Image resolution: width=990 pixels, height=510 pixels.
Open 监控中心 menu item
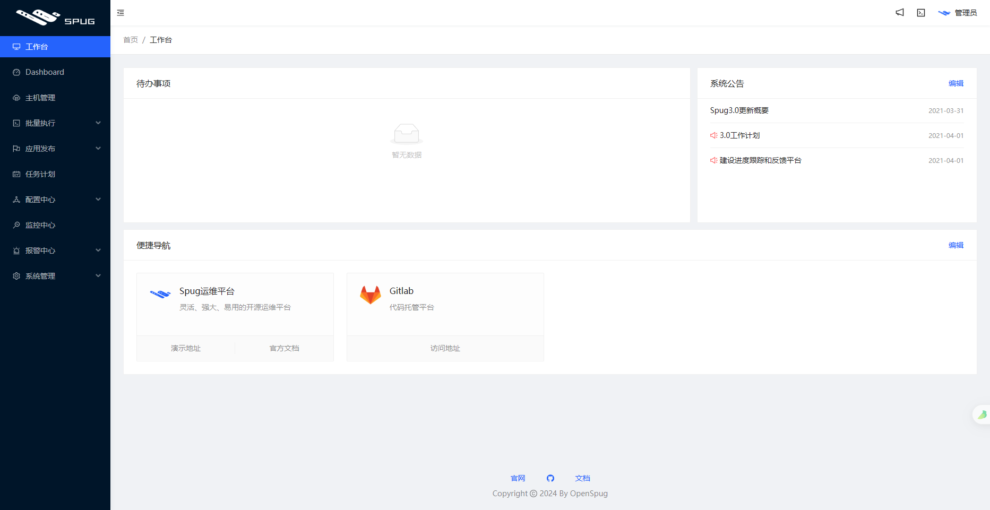(x=55, y=225)
